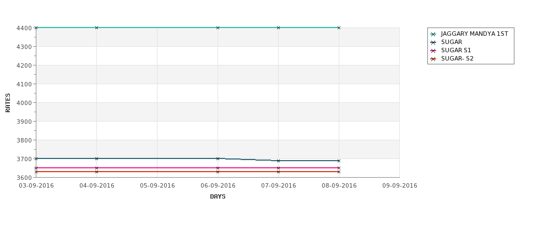This screenshot has height=236, width=537.
Task: Click the SUGAR legend marker icon
Action: click(433, 42)
